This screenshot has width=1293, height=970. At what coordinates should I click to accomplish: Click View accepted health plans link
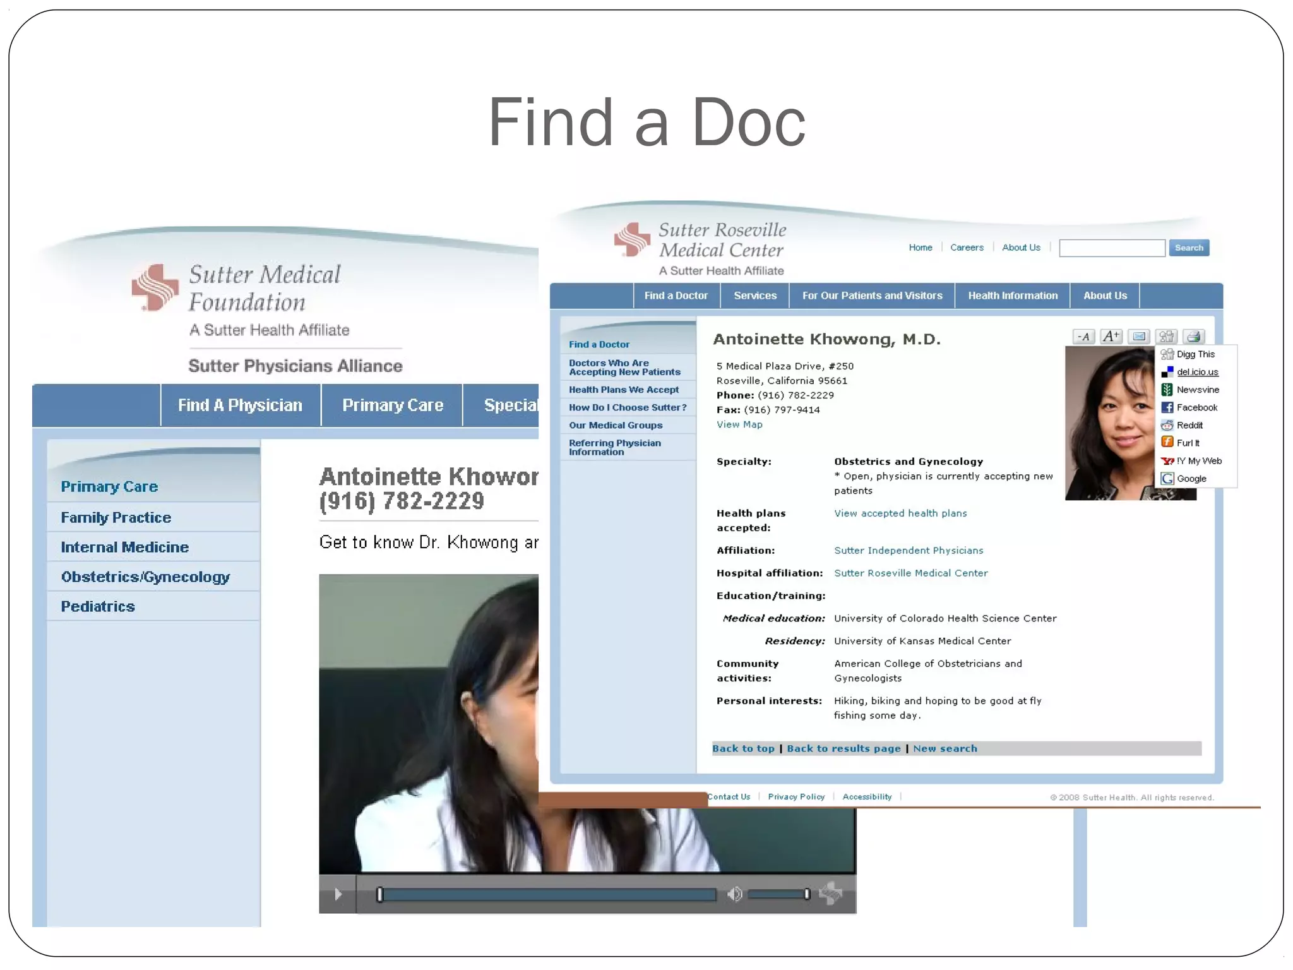900,513
